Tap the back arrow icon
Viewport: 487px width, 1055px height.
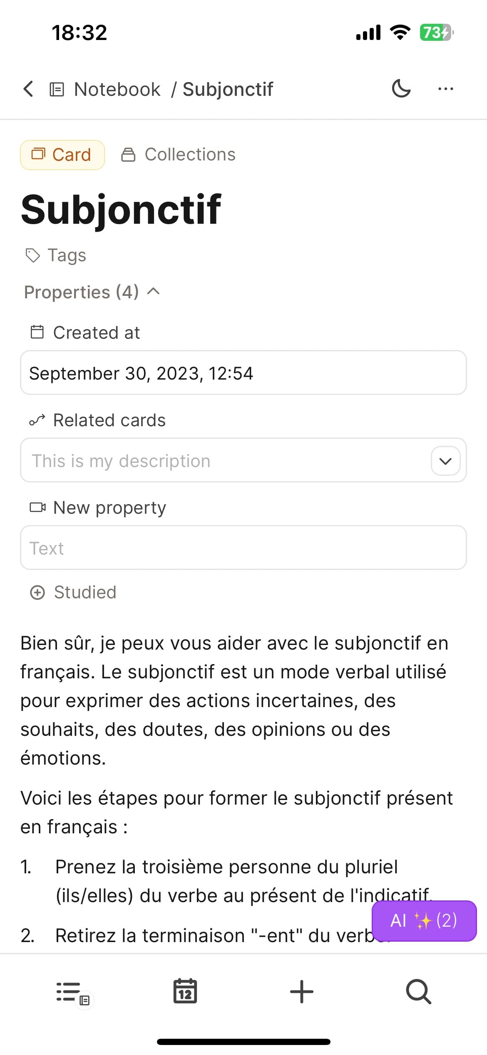pyautogui.click(x=28, y=89)
